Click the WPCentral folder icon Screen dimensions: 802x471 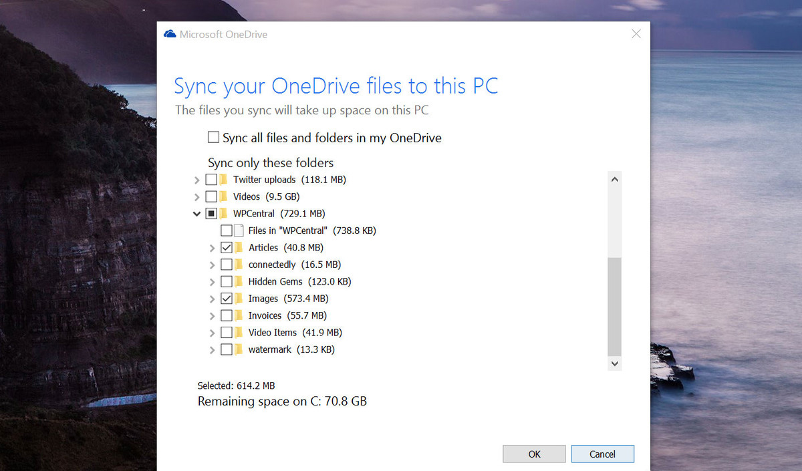pyautogui.click(x=223, y=213)
